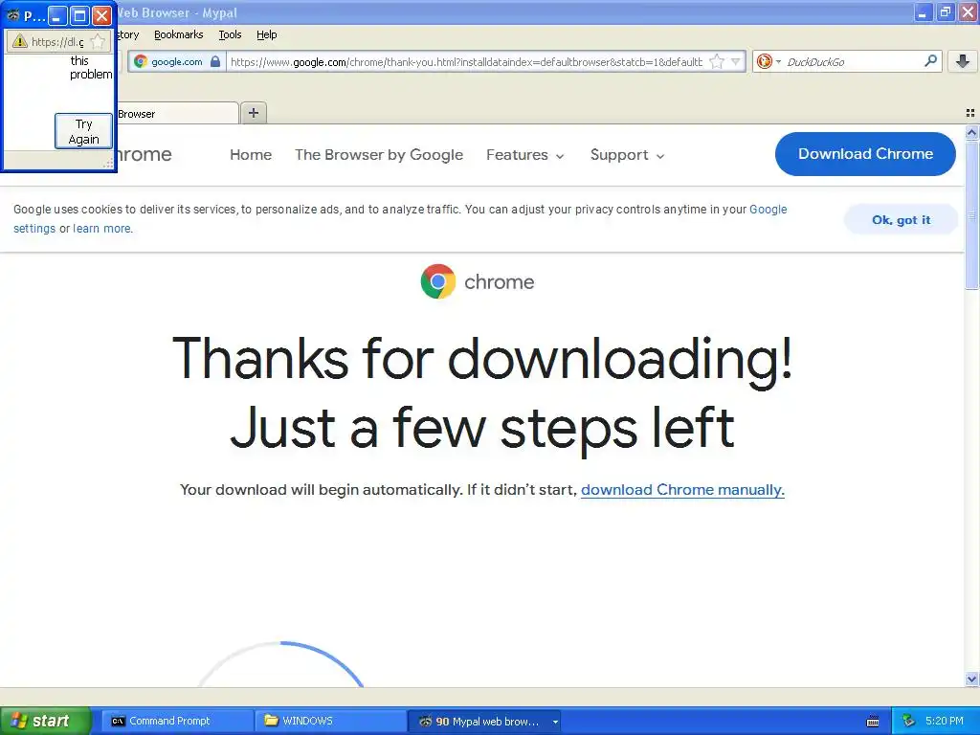Click the Chrome logo on the page
This screenshot has width=980, height=735.
coord(438,281)
